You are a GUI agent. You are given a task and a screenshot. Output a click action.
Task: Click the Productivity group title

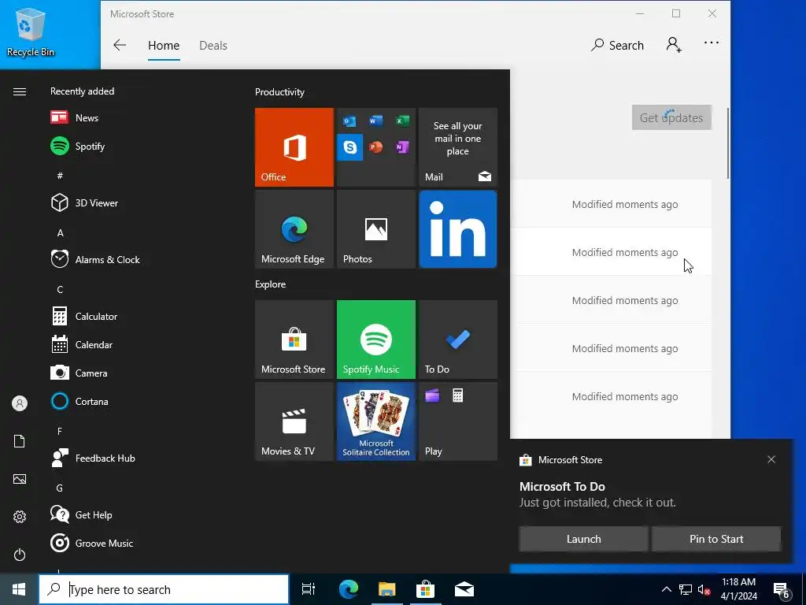click(x=279, y=92)
